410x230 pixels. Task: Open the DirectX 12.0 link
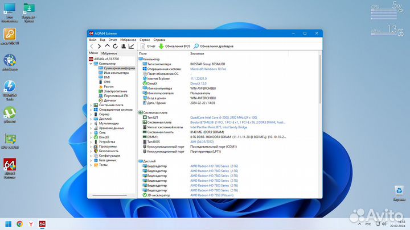point(198,83)
